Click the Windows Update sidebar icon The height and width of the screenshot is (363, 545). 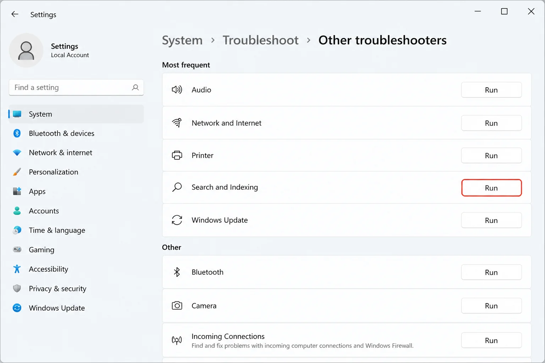tap(17, 308)
